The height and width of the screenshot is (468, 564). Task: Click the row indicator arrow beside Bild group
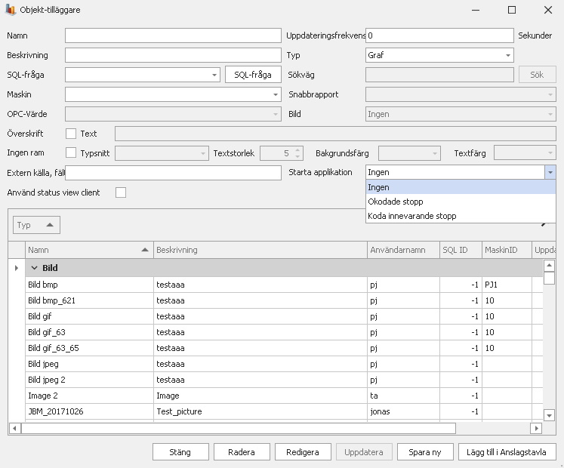(x=16, y=268)
